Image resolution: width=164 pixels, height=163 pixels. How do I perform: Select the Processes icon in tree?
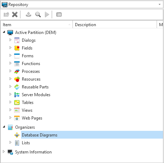(x=17, y=71)
